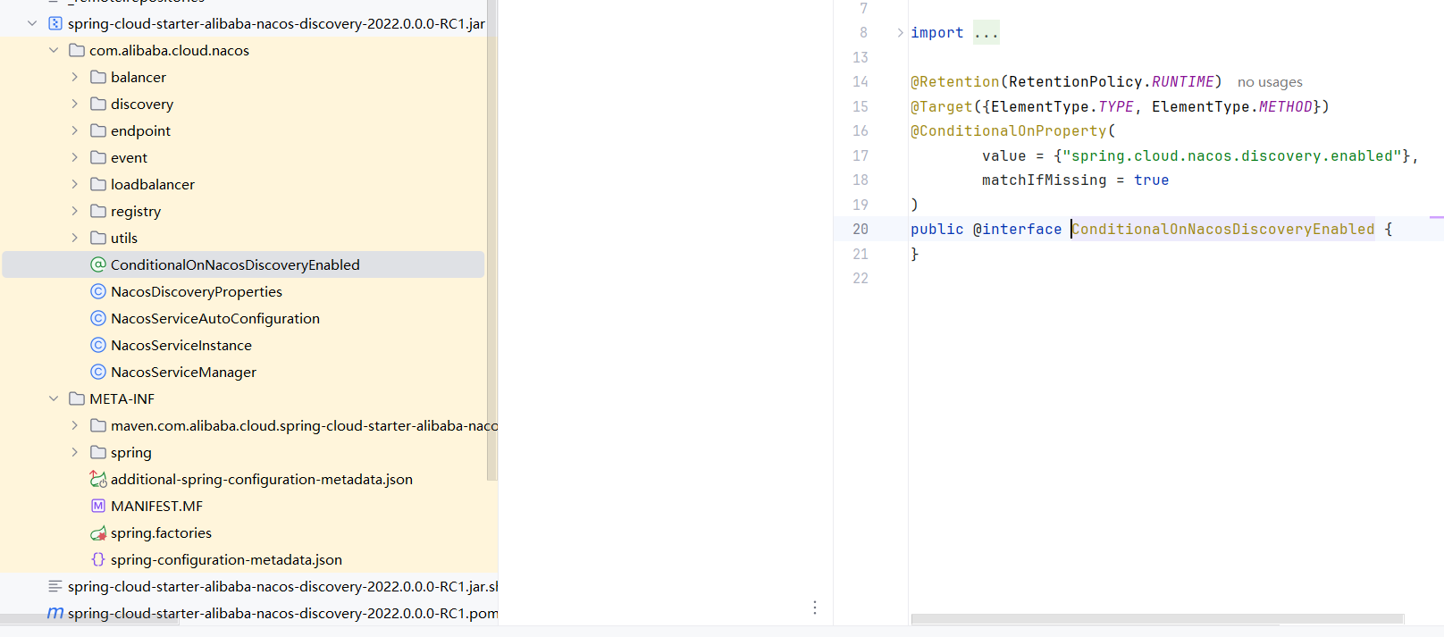Screen dimensions: 1444x637
Task: Expand the event package
Action: click(x=75, y=157)
